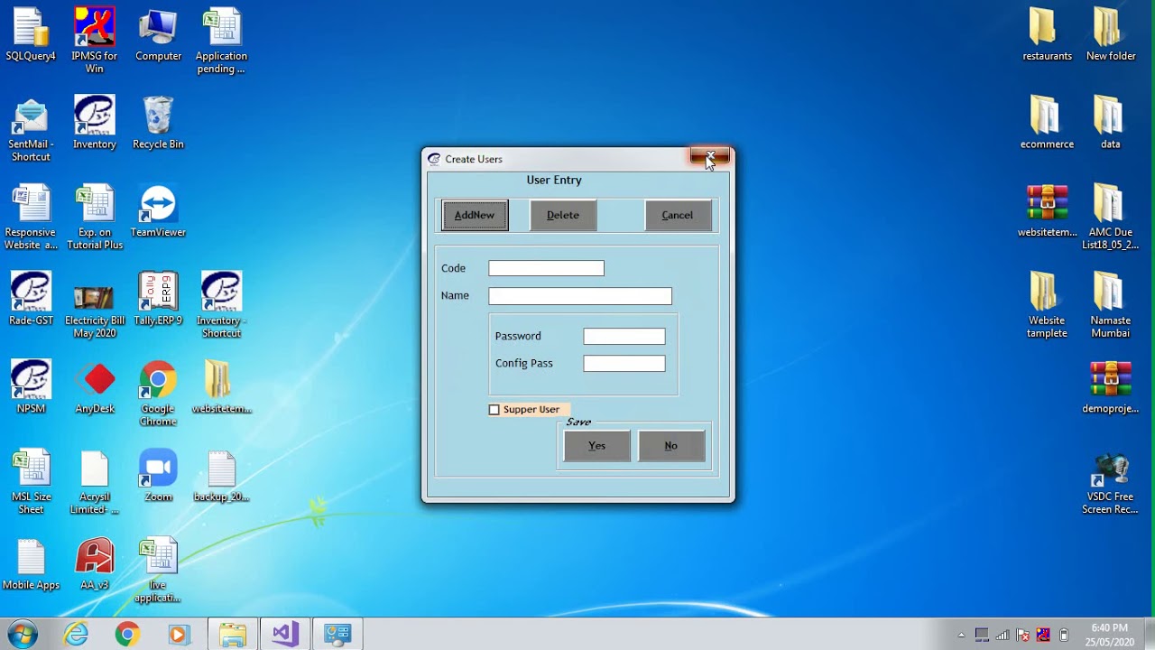Focus the Config Pass input field

pos(624,363)
